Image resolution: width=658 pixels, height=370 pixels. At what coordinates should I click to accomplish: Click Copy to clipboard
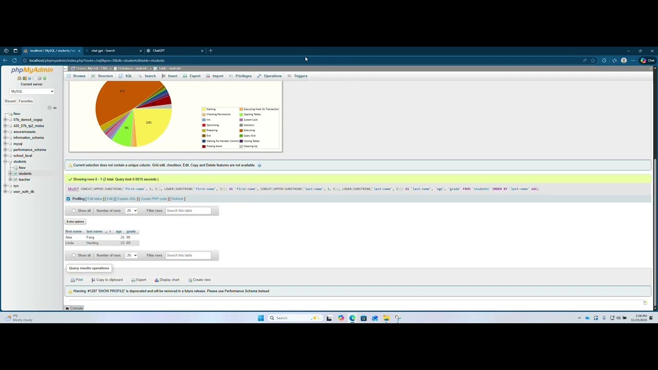(x=107, y=280)
